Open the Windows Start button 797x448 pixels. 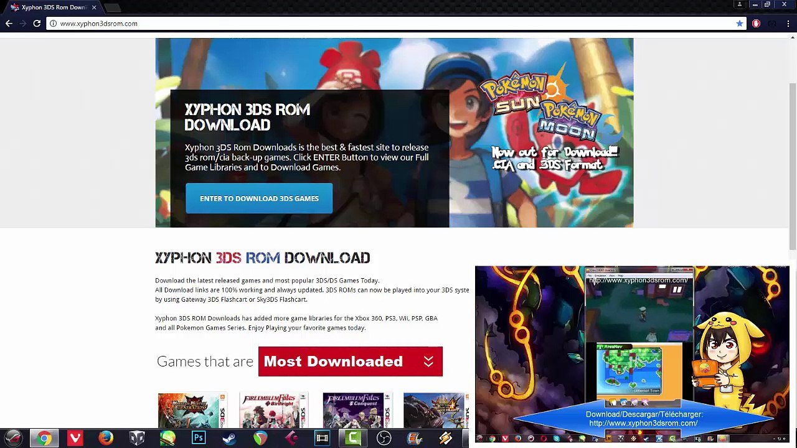tap(14, 439)
